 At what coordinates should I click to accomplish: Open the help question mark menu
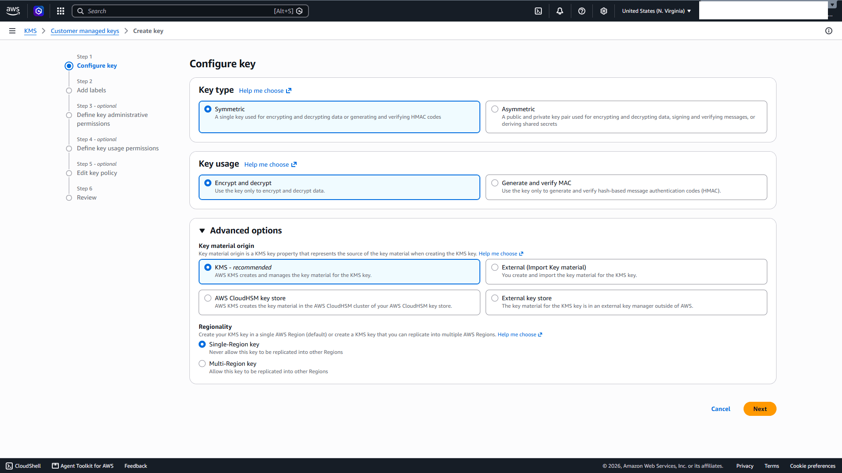point(582,11)
